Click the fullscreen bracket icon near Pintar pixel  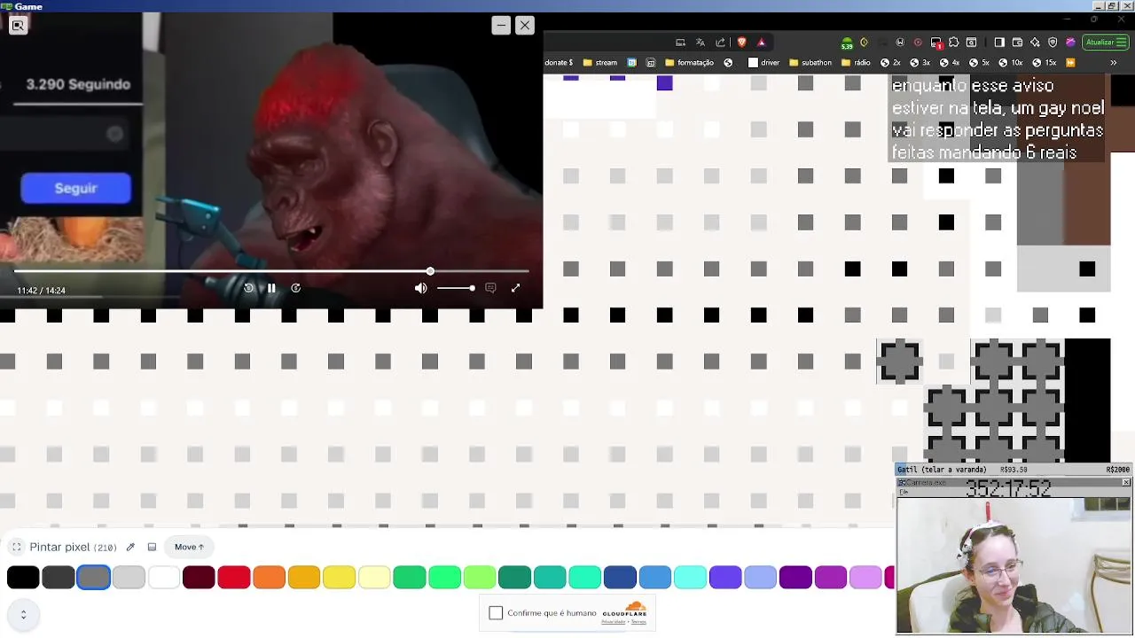[16, 547]
